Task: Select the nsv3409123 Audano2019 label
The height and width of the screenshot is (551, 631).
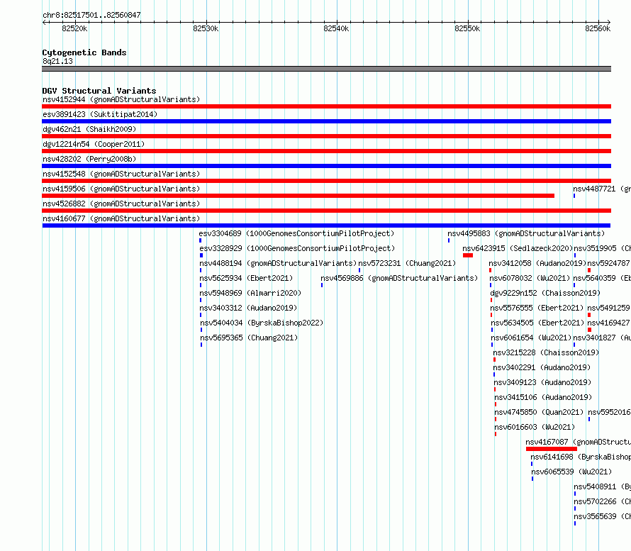Action: tap(543, 382)
